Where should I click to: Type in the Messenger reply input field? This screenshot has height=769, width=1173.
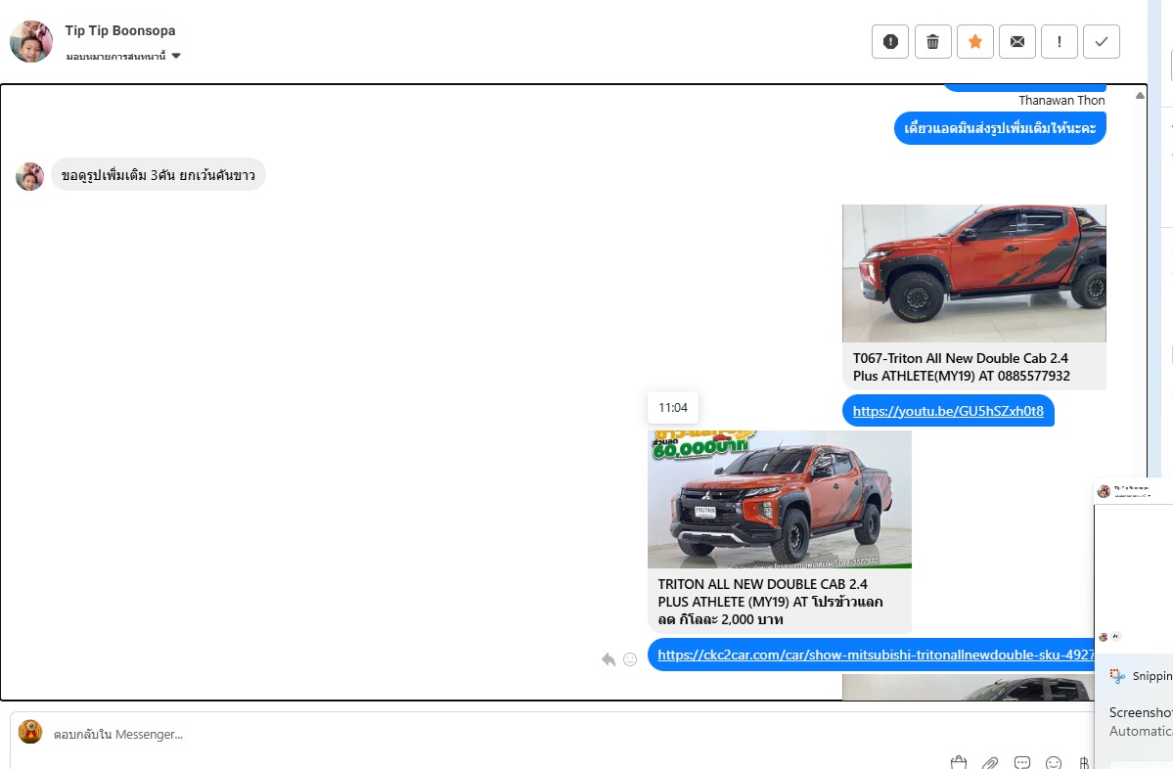click(x=391, y=734)
